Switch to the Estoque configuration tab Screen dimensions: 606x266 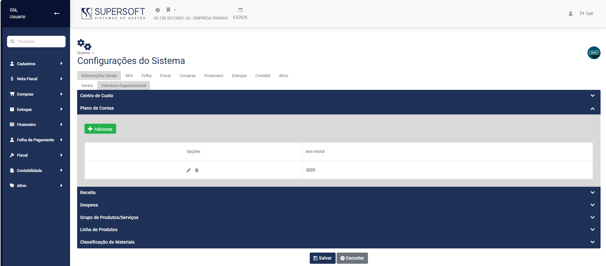coord(239,76)
